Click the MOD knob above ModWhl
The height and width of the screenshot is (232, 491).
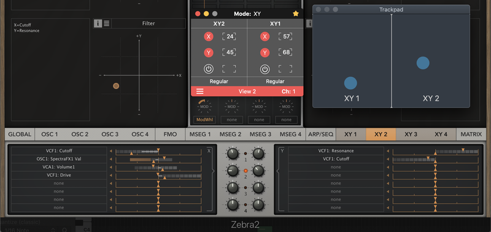[204, 106]
